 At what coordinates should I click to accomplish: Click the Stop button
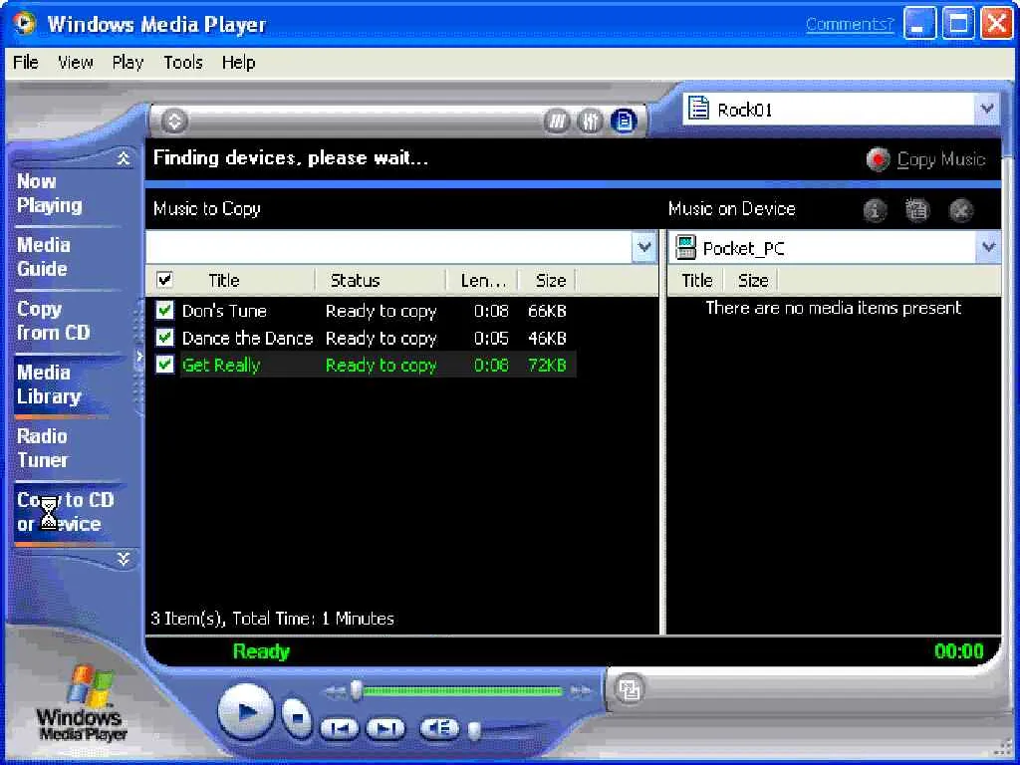point(297,717)
